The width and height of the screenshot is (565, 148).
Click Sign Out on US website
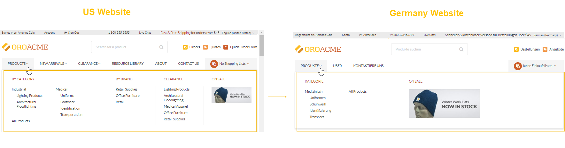[72, 33]
